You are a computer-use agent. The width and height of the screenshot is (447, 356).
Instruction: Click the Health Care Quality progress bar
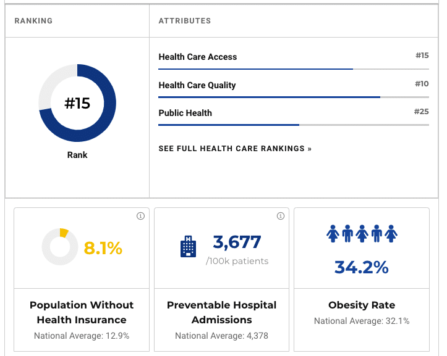294,97
